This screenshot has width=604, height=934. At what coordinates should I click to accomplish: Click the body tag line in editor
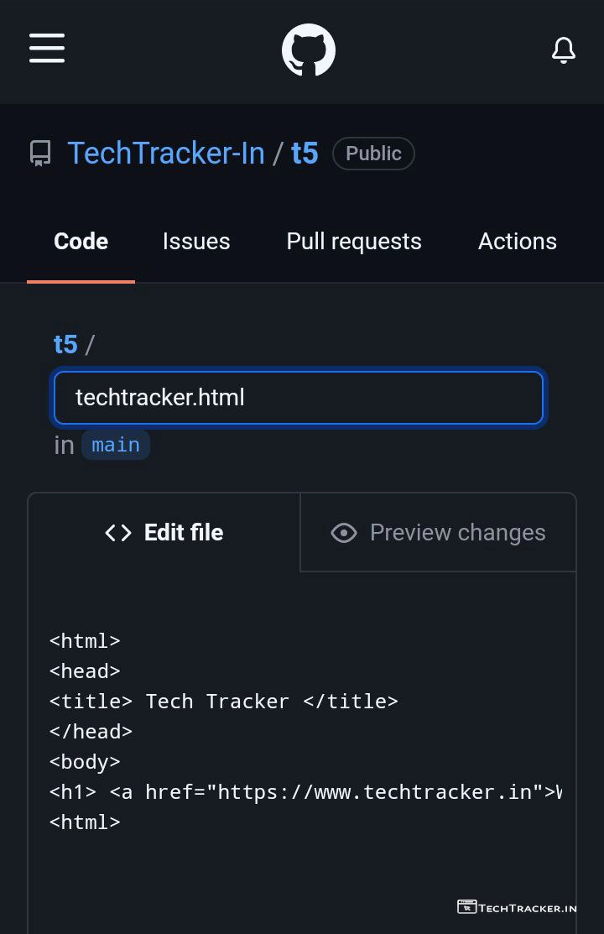[85, 762]
